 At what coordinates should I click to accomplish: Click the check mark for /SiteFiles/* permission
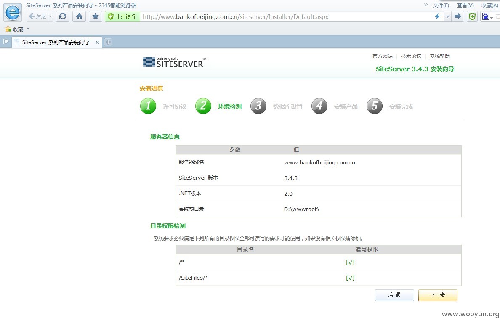click(x=350, y=278)
